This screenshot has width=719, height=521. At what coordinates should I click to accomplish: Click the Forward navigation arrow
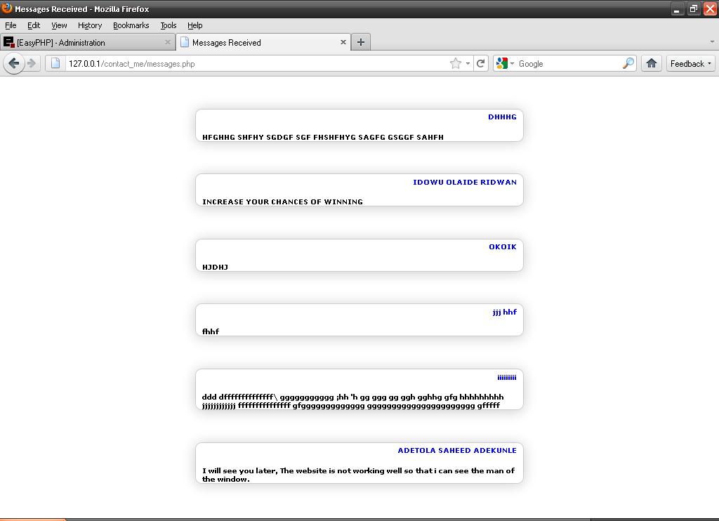32,63
